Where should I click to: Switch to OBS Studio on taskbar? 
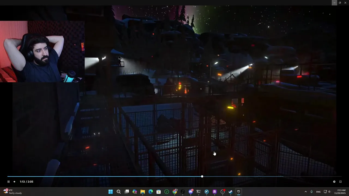[222, 192]
